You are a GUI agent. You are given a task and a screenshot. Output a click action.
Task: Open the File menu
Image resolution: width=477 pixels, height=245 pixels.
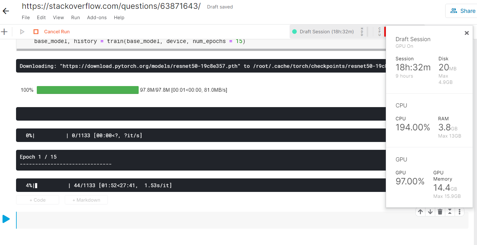(x=26, y=18)
